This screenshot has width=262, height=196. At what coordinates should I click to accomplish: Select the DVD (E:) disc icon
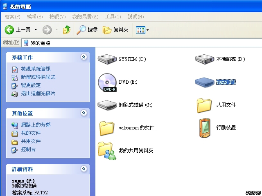(107, 82)
